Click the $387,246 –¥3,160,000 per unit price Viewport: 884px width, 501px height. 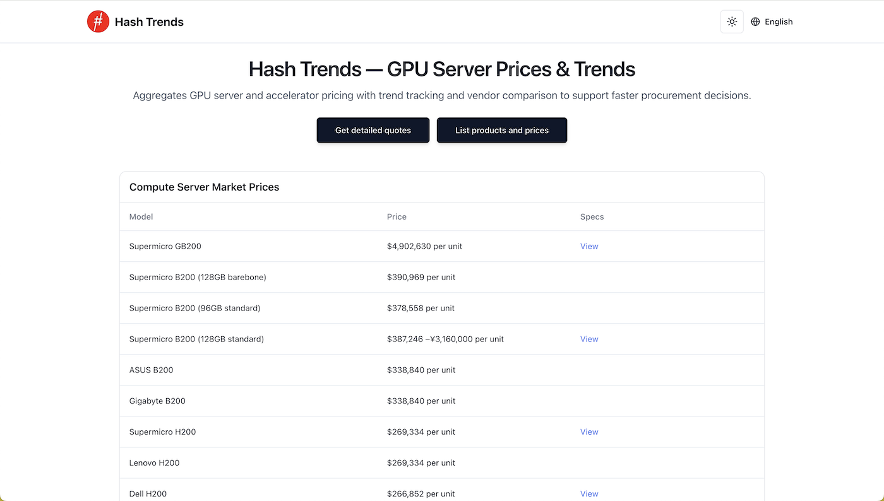445,339
